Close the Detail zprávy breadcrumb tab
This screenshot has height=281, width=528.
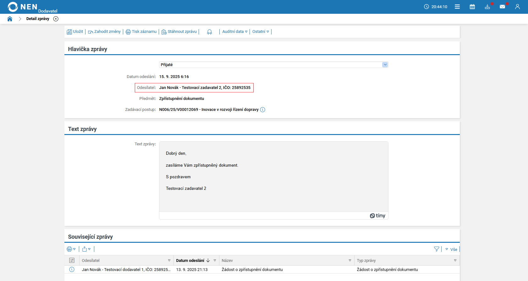click(x=56, y=19)
